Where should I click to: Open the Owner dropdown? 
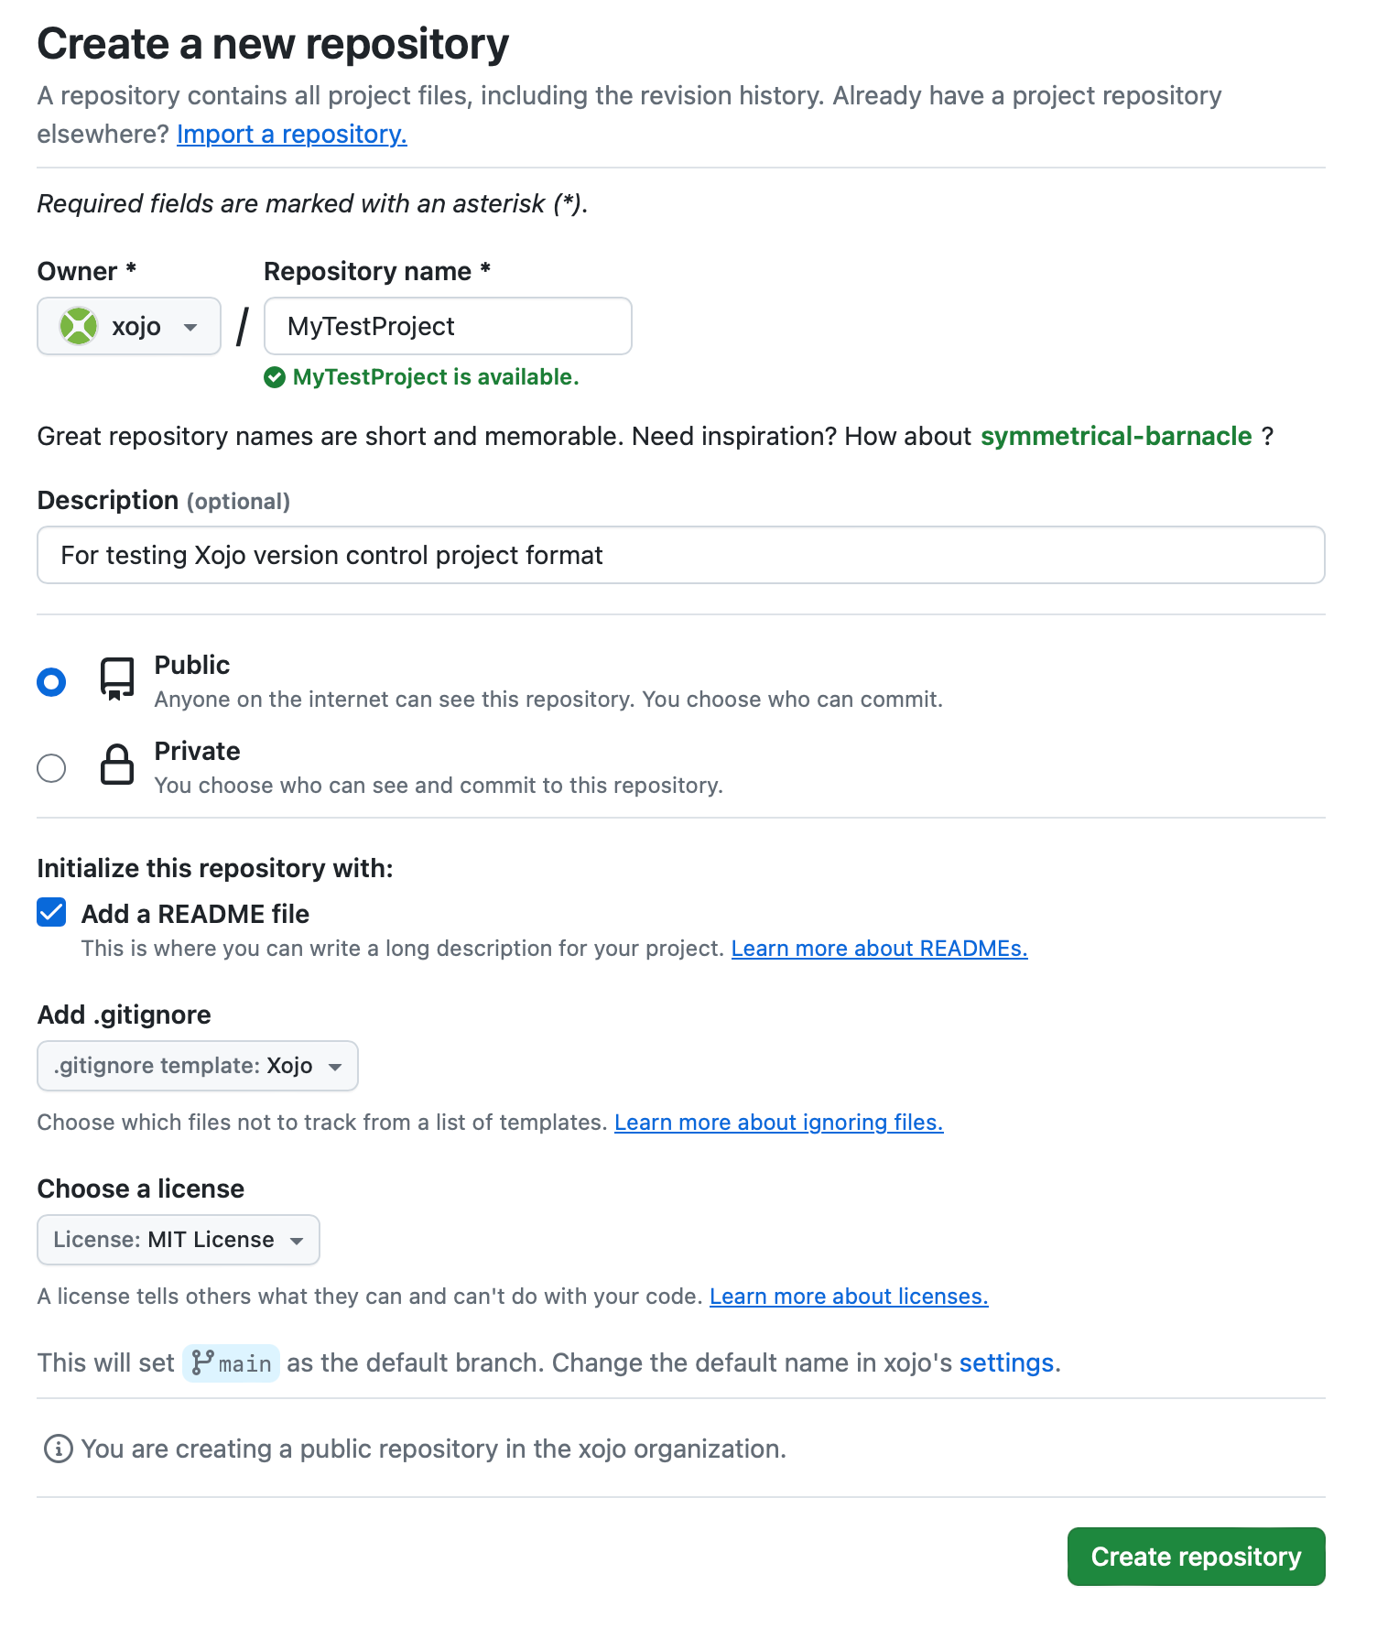128,326
